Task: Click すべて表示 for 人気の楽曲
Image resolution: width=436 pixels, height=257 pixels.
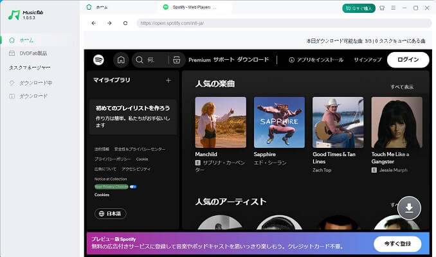Action: click(x=402, y=87)
